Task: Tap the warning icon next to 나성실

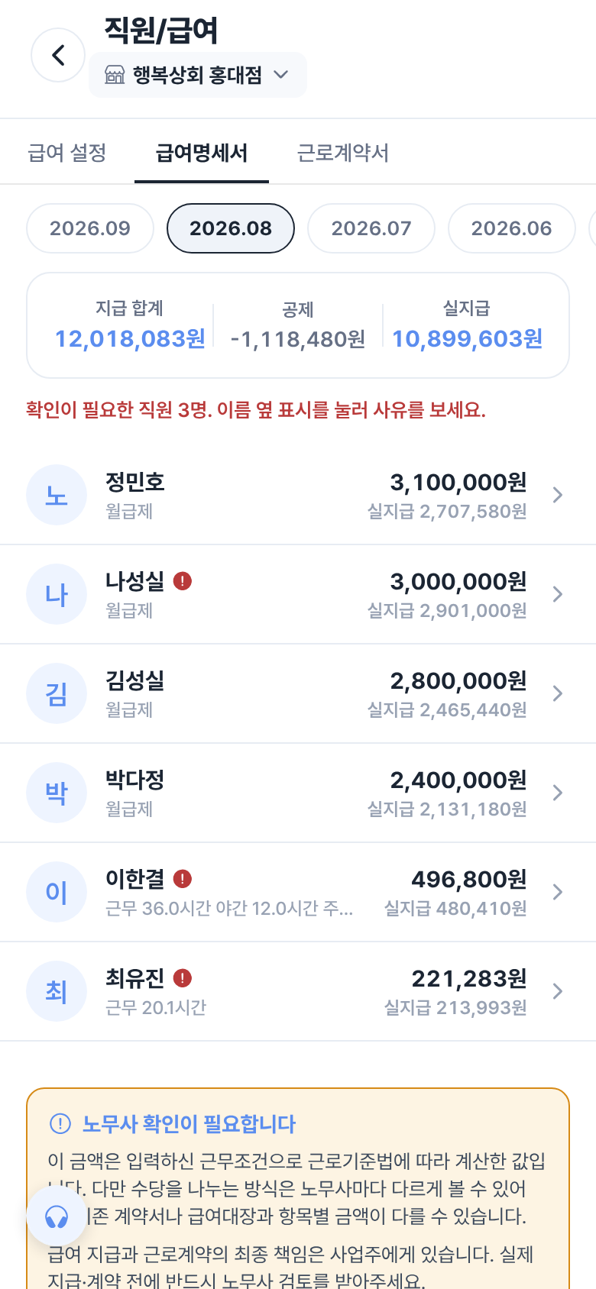Action: 183,581
